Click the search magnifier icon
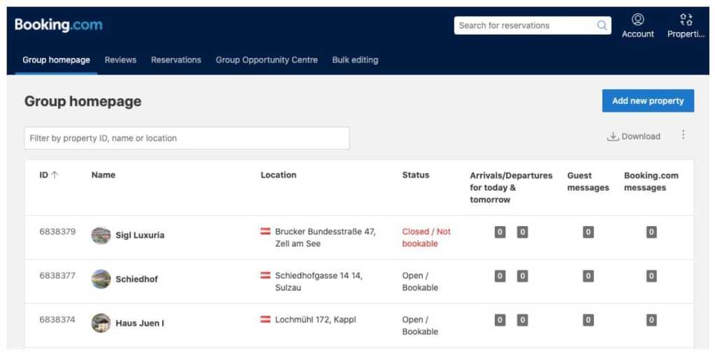This screenshot has height=362, width=715. (x=602, y=26)
